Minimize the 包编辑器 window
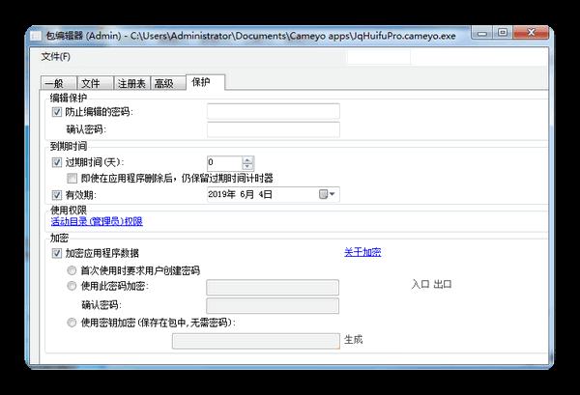Image resolution: width=580 pixels, height=395 pixels. tap(482, 33)
